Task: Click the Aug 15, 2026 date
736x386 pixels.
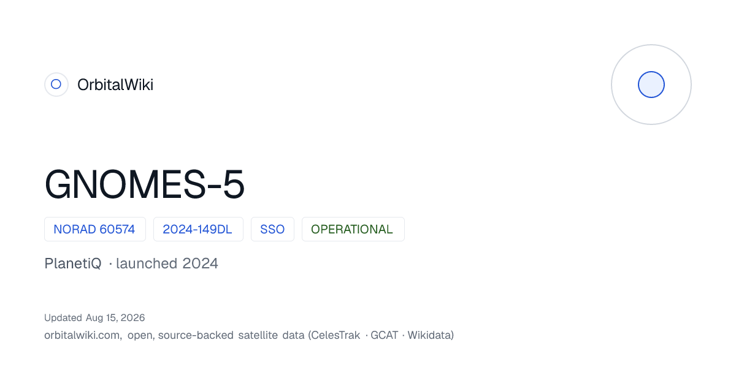Action: tap(115, 317)
